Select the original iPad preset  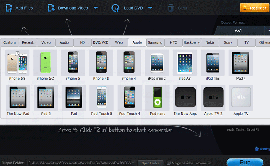click(x=74, y=98)
